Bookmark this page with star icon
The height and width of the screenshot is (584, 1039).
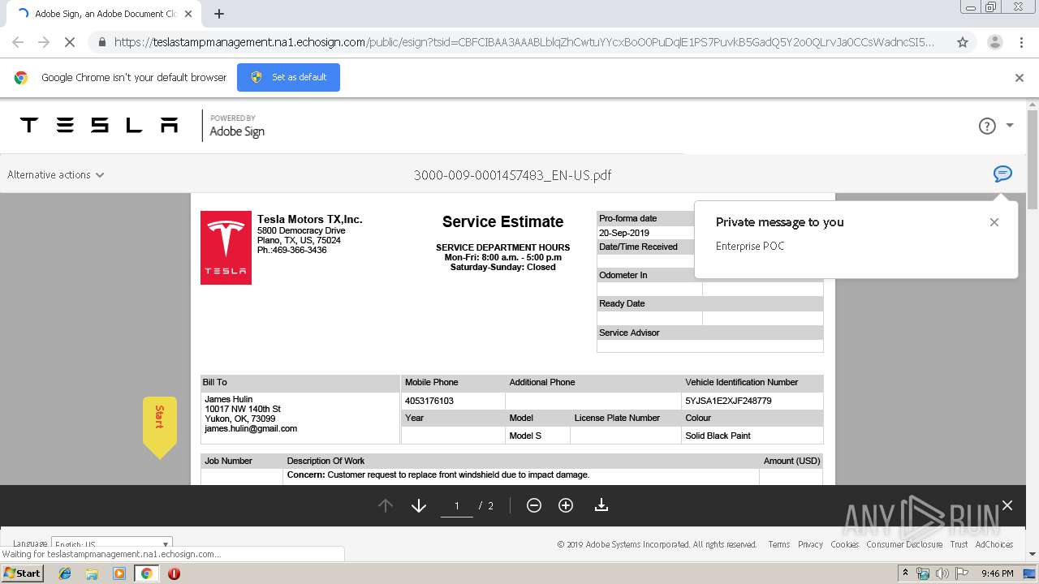coord(963,42)
